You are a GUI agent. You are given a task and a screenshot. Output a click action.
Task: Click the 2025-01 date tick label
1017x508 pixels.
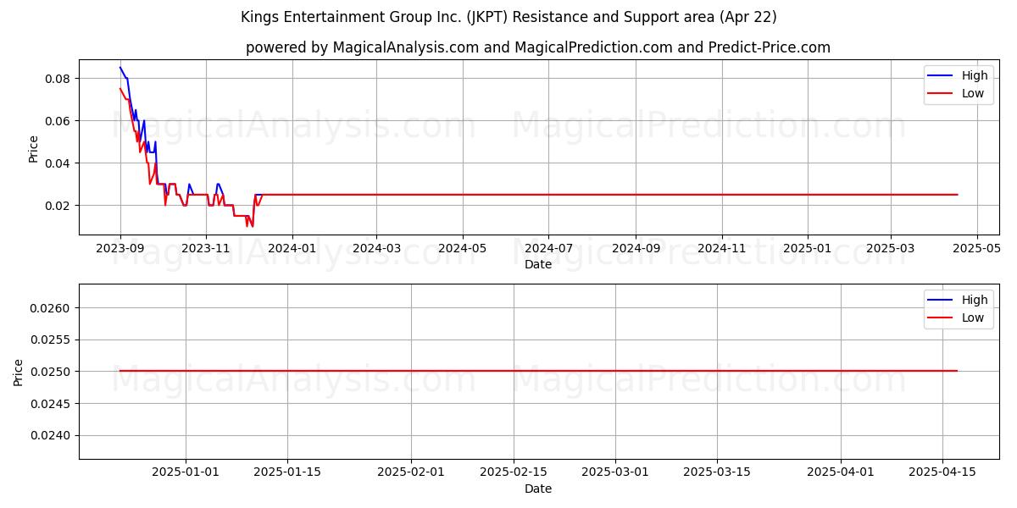[807, 248]
